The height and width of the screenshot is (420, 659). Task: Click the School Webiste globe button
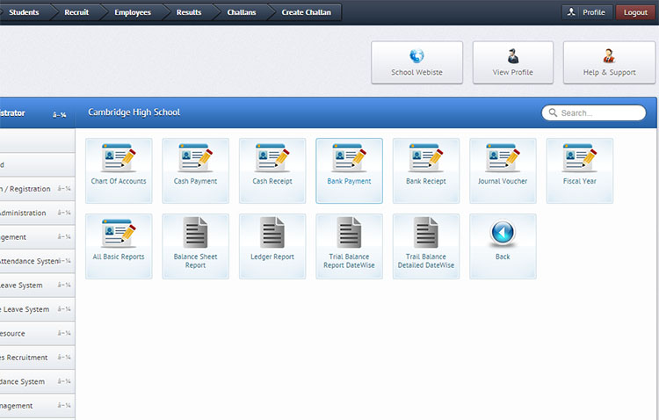coord(416,62)
